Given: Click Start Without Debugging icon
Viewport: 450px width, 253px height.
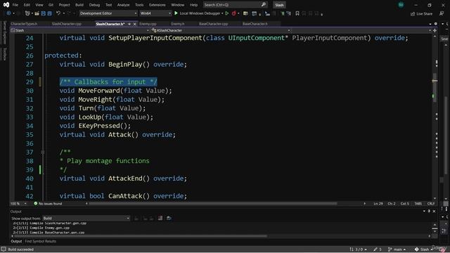Looking at the screenshot, I should [227, 13].
